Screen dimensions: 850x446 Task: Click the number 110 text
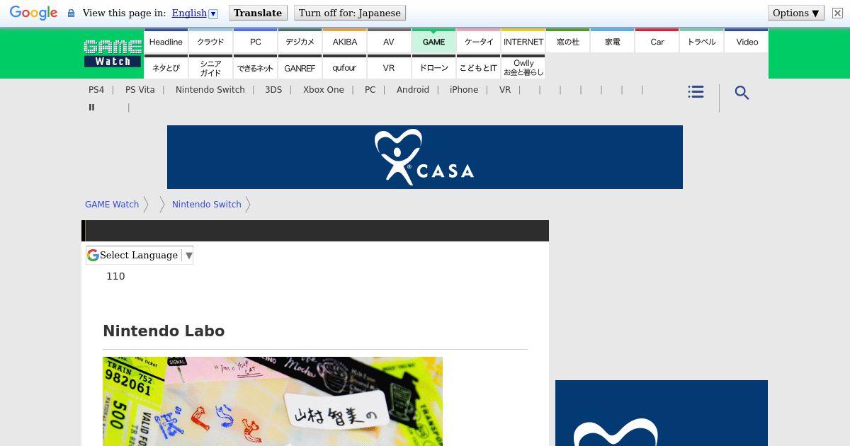point(115,276)
